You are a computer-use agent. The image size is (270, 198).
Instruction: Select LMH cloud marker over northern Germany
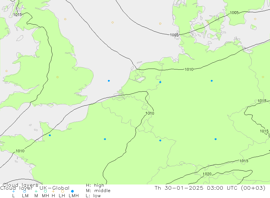point(212,81)
